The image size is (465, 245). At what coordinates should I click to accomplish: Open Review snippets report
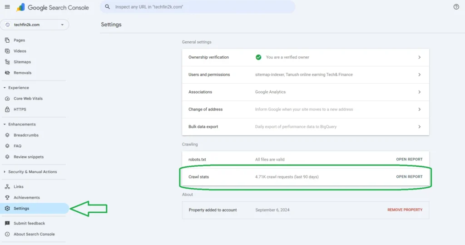click(29, 157)
